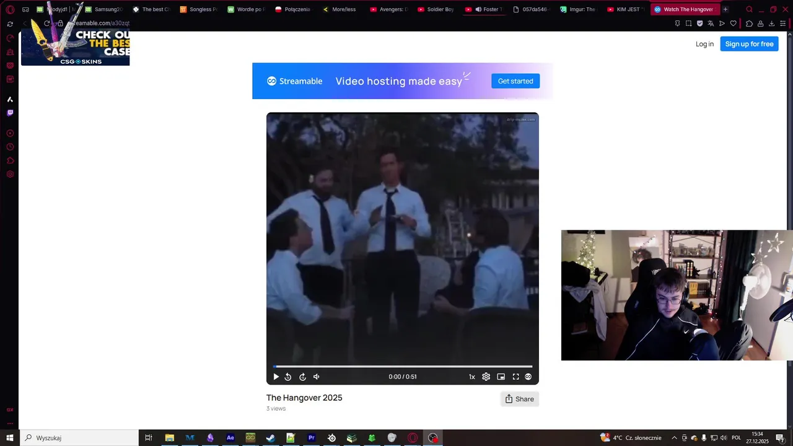Switch to the Soldier Boy tab

tap(436, 9)
